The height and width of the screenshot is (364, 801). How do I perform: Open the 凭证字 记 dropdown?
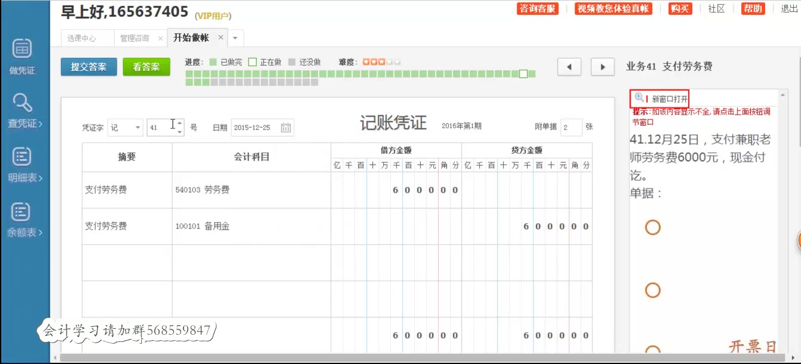125,127
